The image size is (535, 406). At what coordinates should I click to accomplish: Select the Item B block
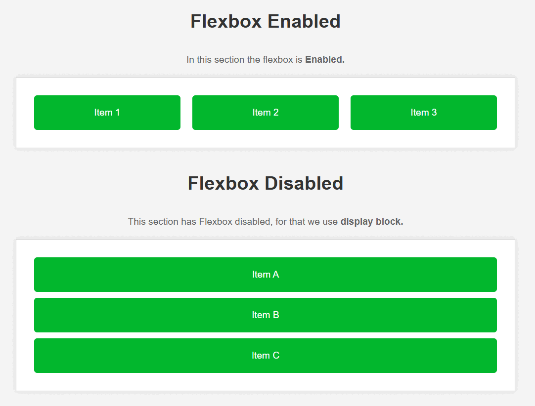265,315
